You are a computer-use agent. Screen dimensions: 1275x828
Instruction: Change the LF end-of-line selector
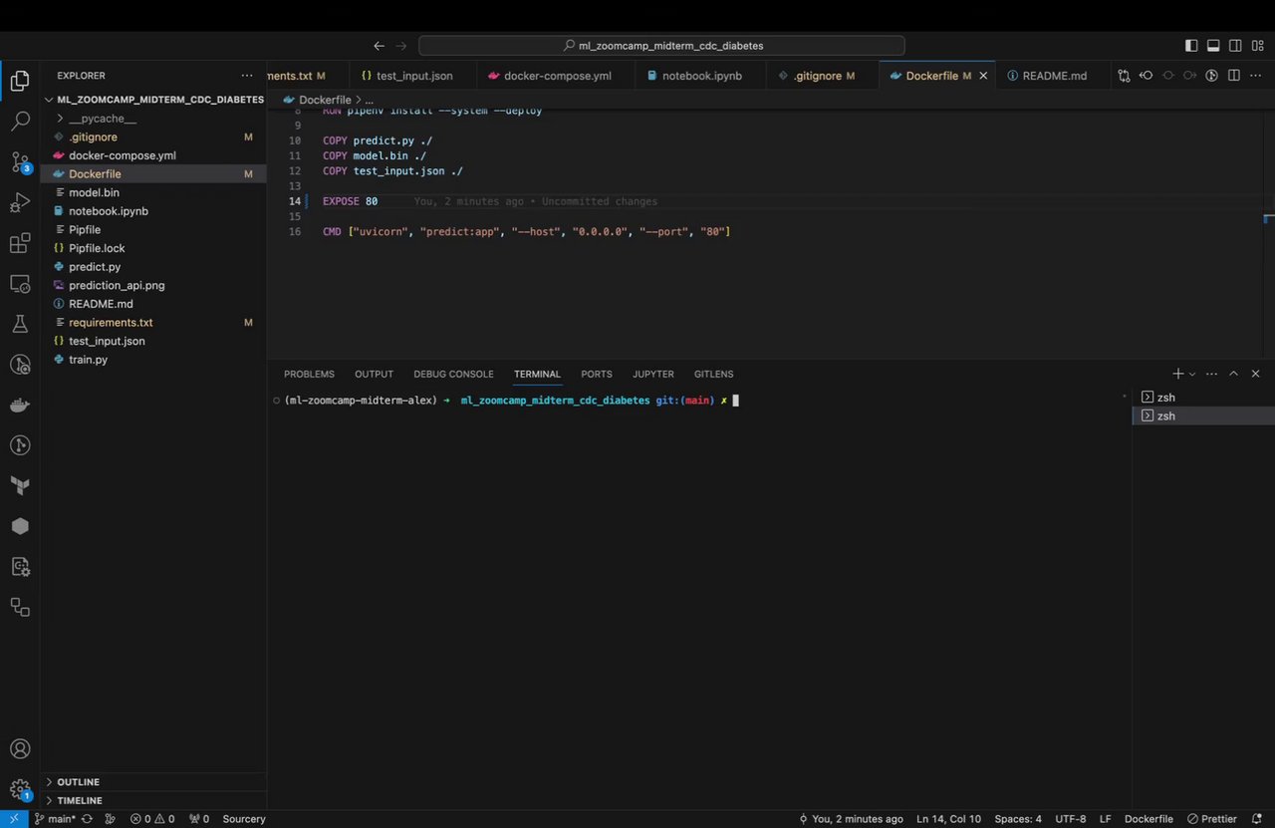click(1105, 819)
